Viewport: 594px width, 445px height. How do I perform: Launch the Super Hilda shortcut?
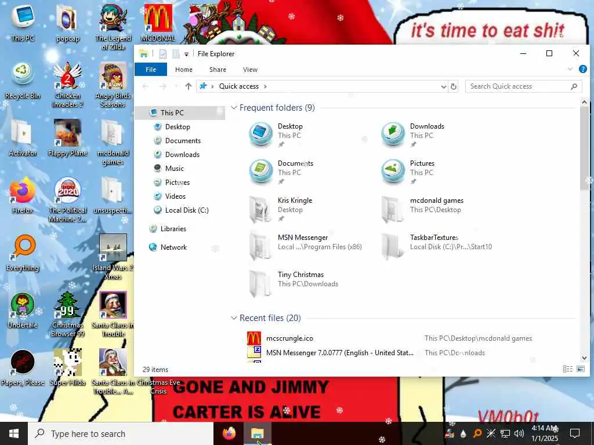click(x=67, y=367)
